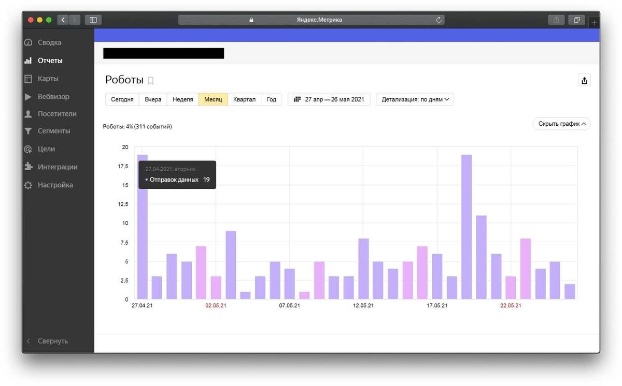This screenshot has height=386, width=622.
Task: Select the Неделя period
Action: click(182, 99)
